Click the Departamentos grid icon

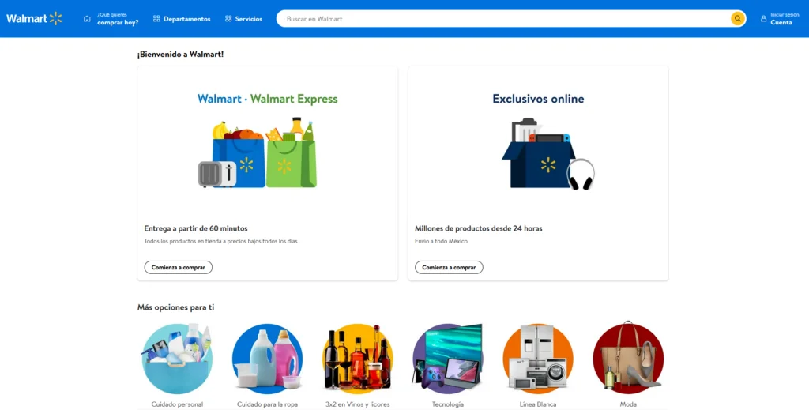coord(156,19)
